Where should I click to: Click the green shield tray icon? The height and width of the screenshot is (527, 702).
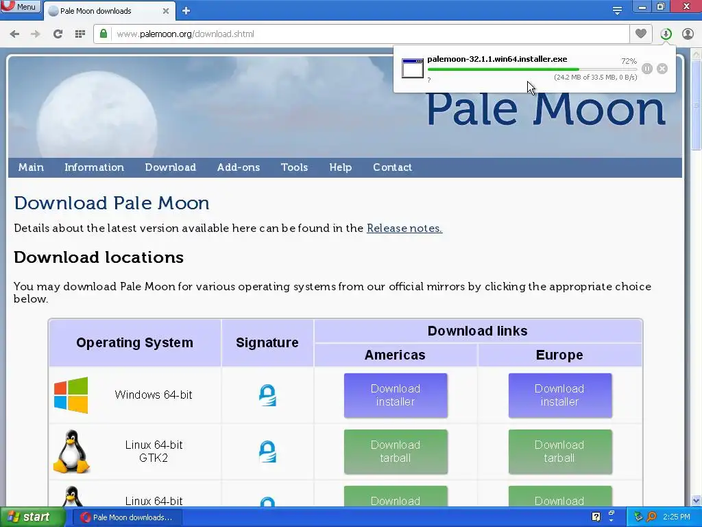638,517
